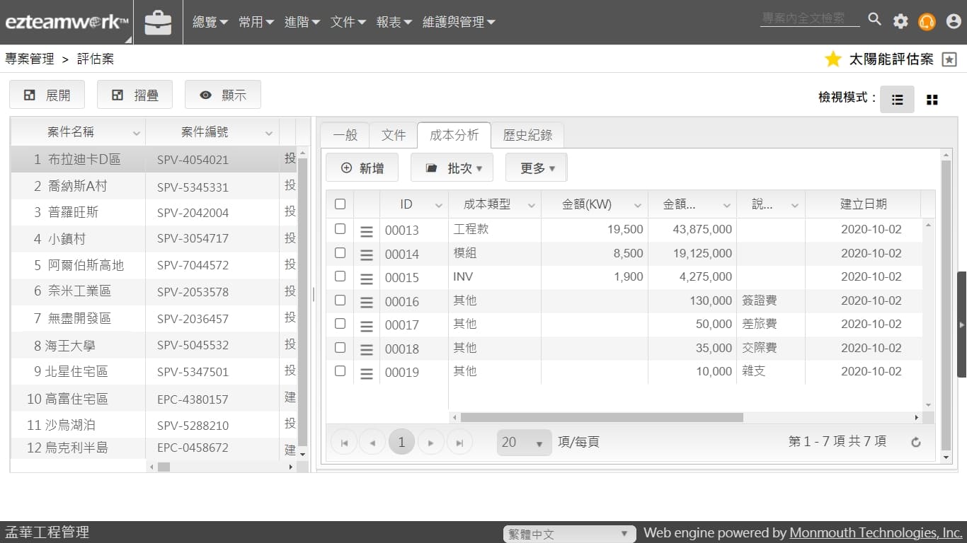Viewport: 967px width, 543px height.
Task: Open row menu for ID 00015
Action: tap(366, 279)
